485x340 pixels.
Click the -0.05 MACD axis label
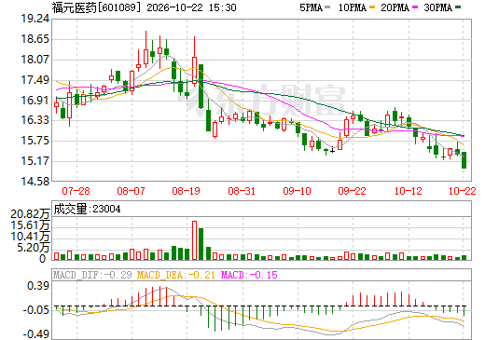(36, 310)
